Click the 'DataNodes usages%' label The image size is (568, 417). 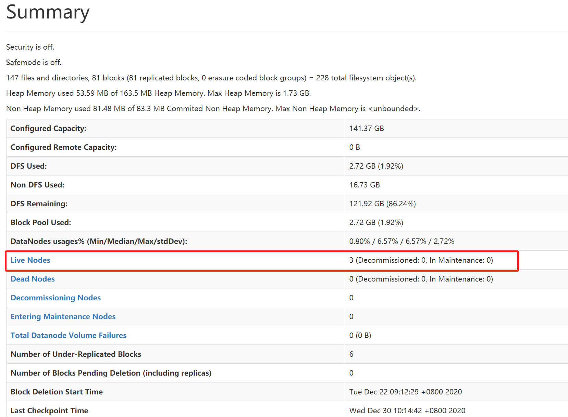click(99, 241)
